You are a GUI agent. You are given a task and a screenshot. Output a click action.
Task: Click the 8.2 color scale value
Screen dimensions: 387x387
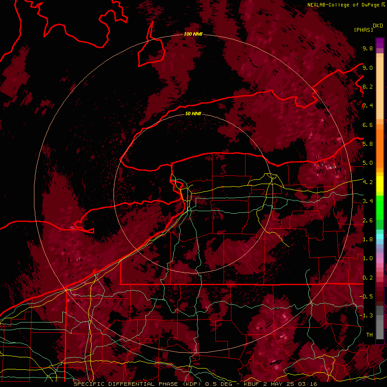368,86
